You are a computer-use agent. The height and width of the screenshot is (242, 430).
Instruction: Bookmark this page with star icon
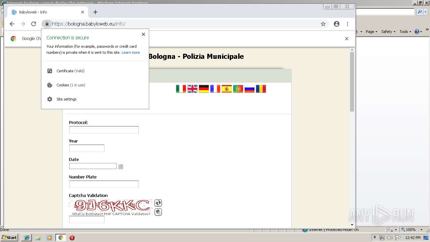[x=323, y=24]
